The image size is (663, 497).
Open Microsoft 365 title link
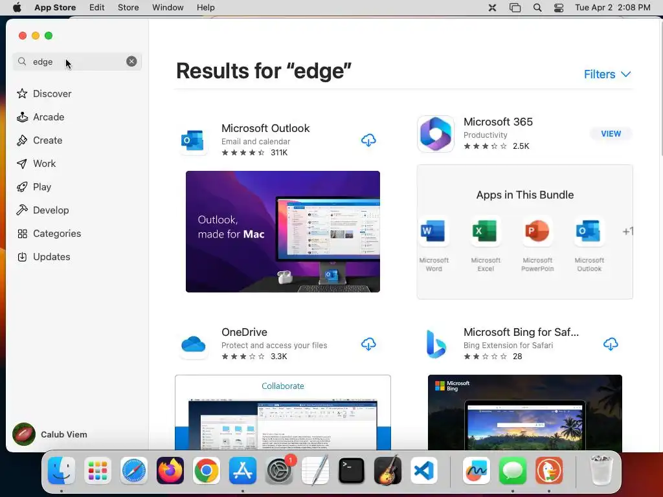click(498, 122)
